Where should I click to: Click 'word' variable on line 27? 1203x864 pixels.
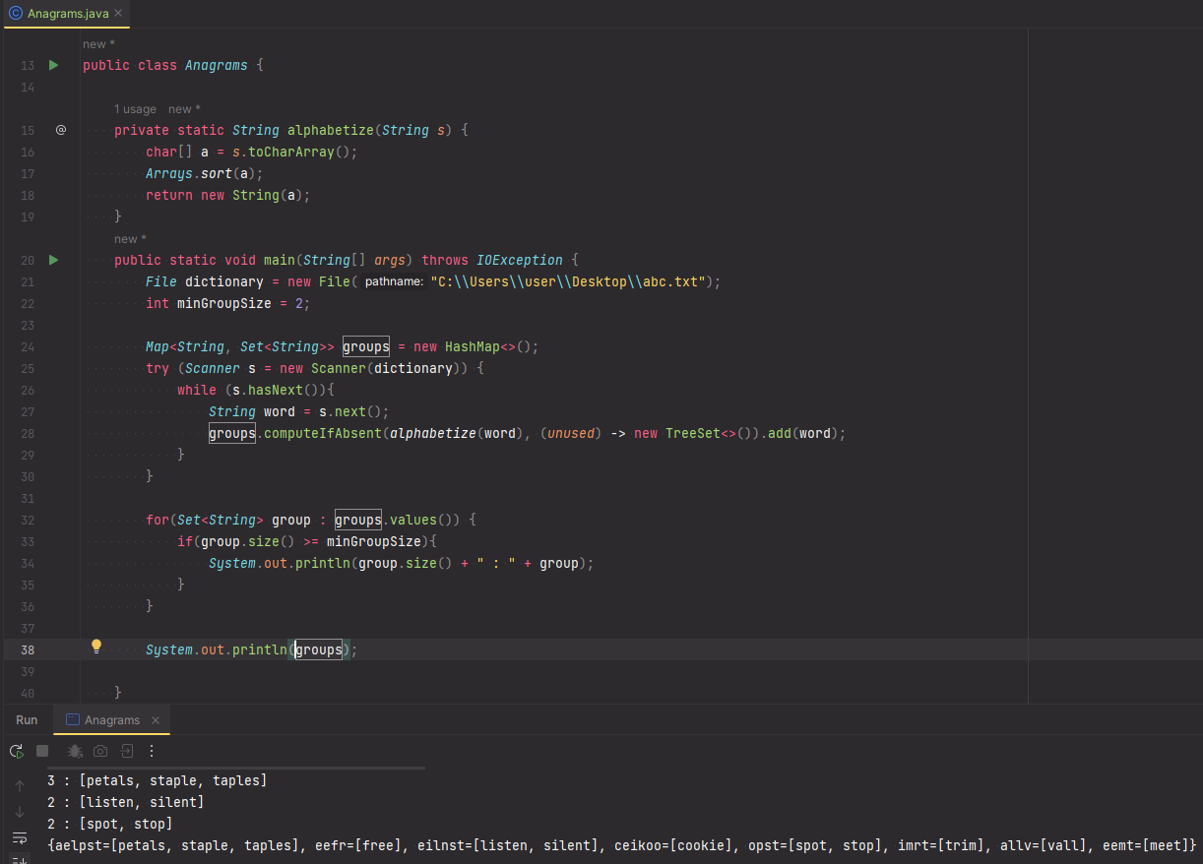click(x=280, y=411)
